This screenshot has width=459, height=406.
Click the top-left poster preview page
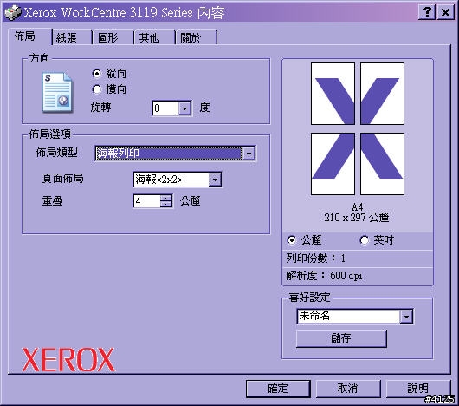[x=333, y=94]
